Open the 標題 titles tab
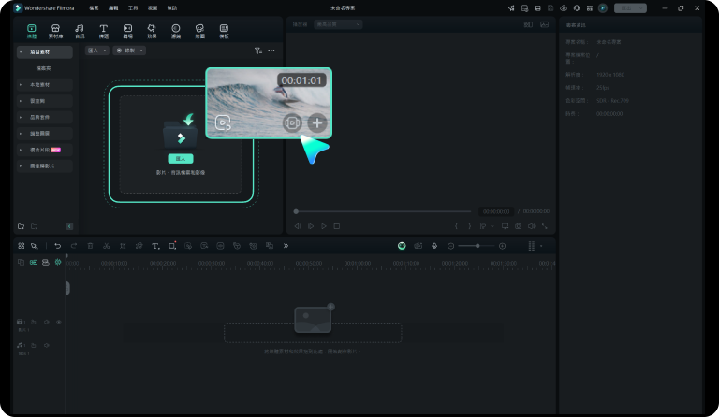This screenshot has width=719, height=417. (x=104, y=31)
